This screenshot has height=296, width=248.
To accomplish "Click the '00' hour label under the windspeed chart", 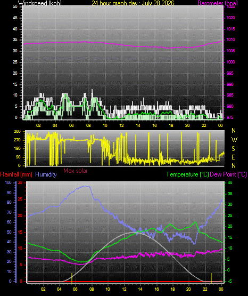I will pos(220,125).
